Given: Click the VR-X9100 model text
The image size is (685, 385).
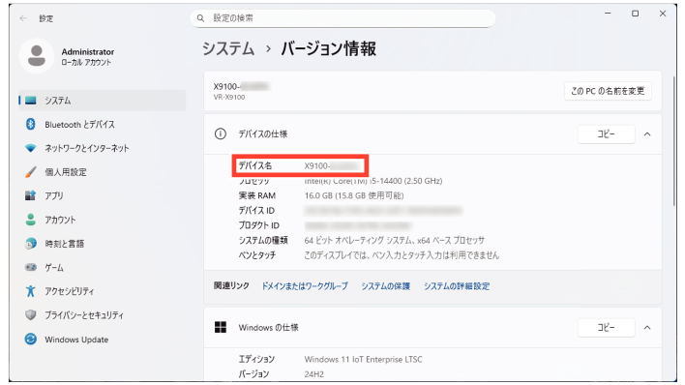Looking at the screenshot, I should (x=229, y=97).
